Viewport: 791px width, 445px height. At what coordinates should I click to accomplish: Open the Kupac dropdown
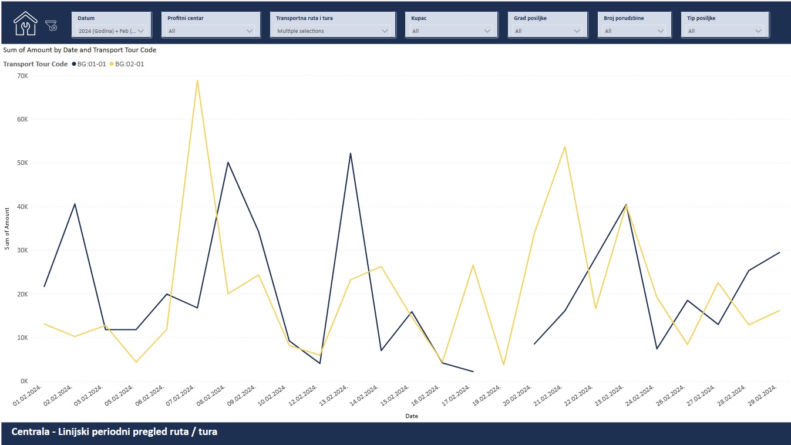click(x=451, y=31)
